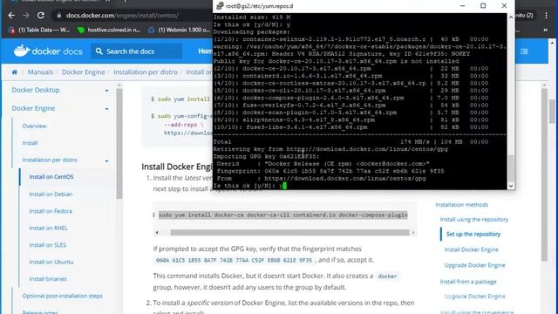The image size is (558, 314).
Task: Click terminal scrollbar down arrow
Action: [x=511, y=186]
